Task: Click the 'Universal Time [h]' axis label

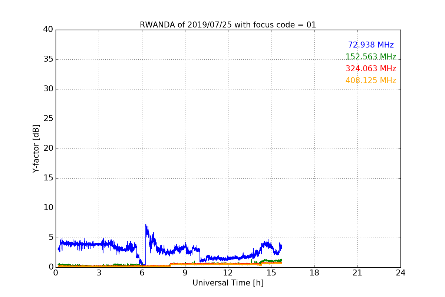Action: tap(228, 283)
